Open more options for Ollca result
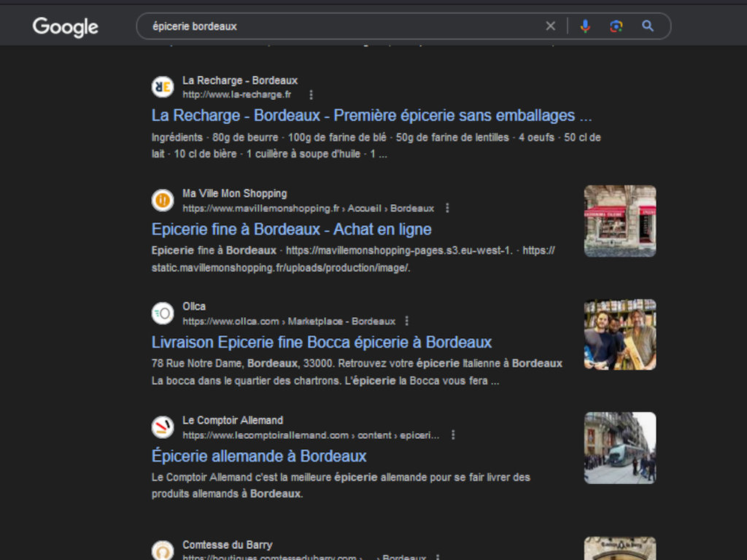The height and width of the screenshot is (560, 747). click(406, 322)
